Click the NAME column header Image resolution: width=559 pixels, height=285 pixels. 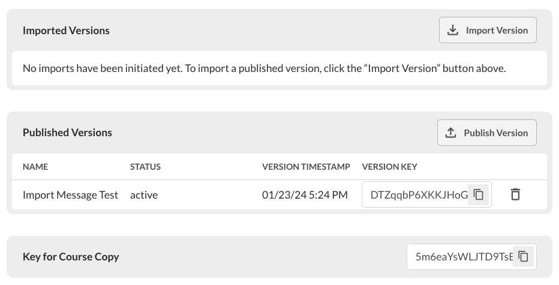point(35,167)
